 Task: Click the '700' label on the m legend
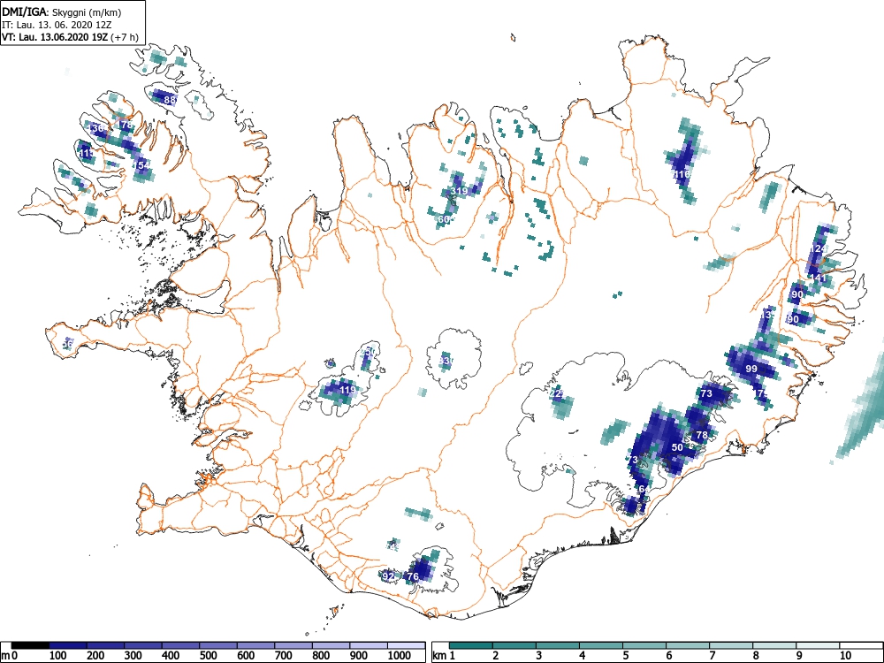[x=283, y=656]
